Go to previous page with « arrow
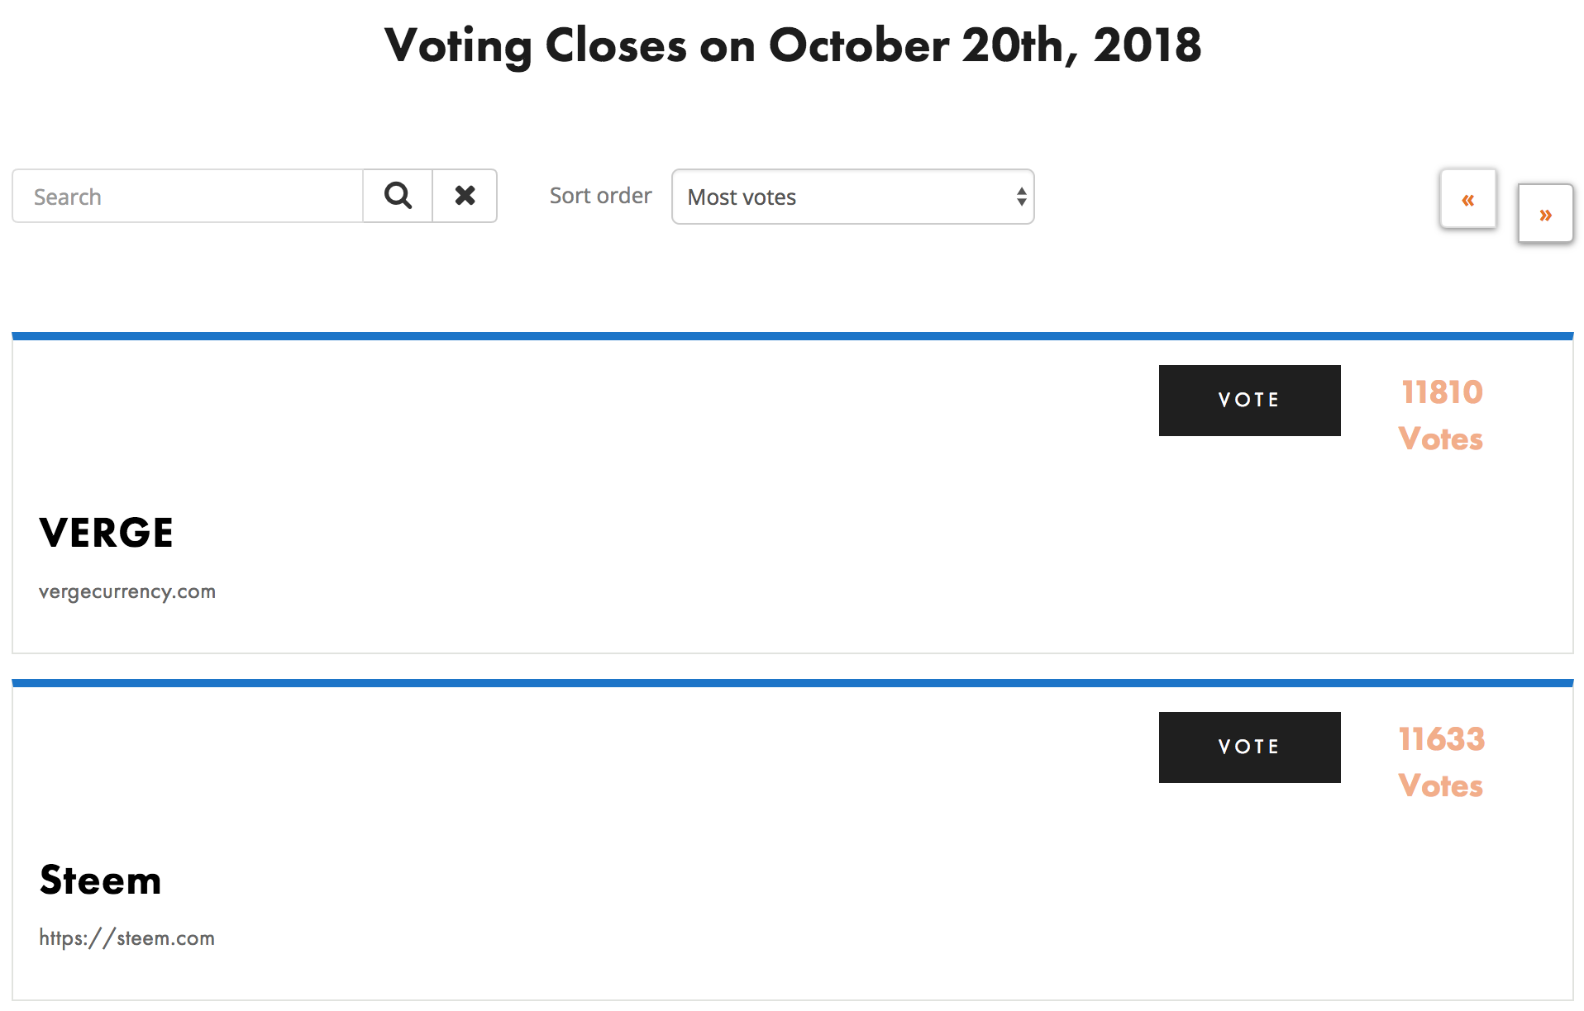The height and width of the screenshot is (1011, 1584). 1467,199
